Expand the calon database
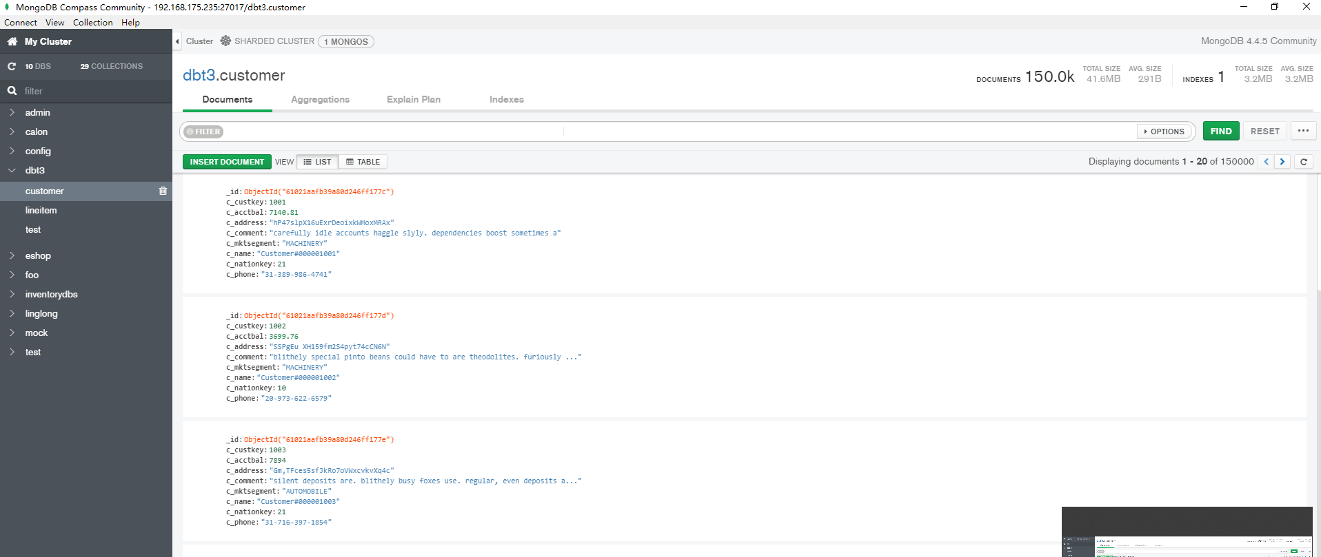Viewport: 1321px width, 557px height. (12, 132)
